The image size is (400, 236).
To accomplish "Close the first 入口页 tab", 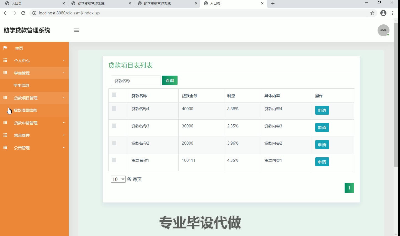I will (x=64, y=3).
